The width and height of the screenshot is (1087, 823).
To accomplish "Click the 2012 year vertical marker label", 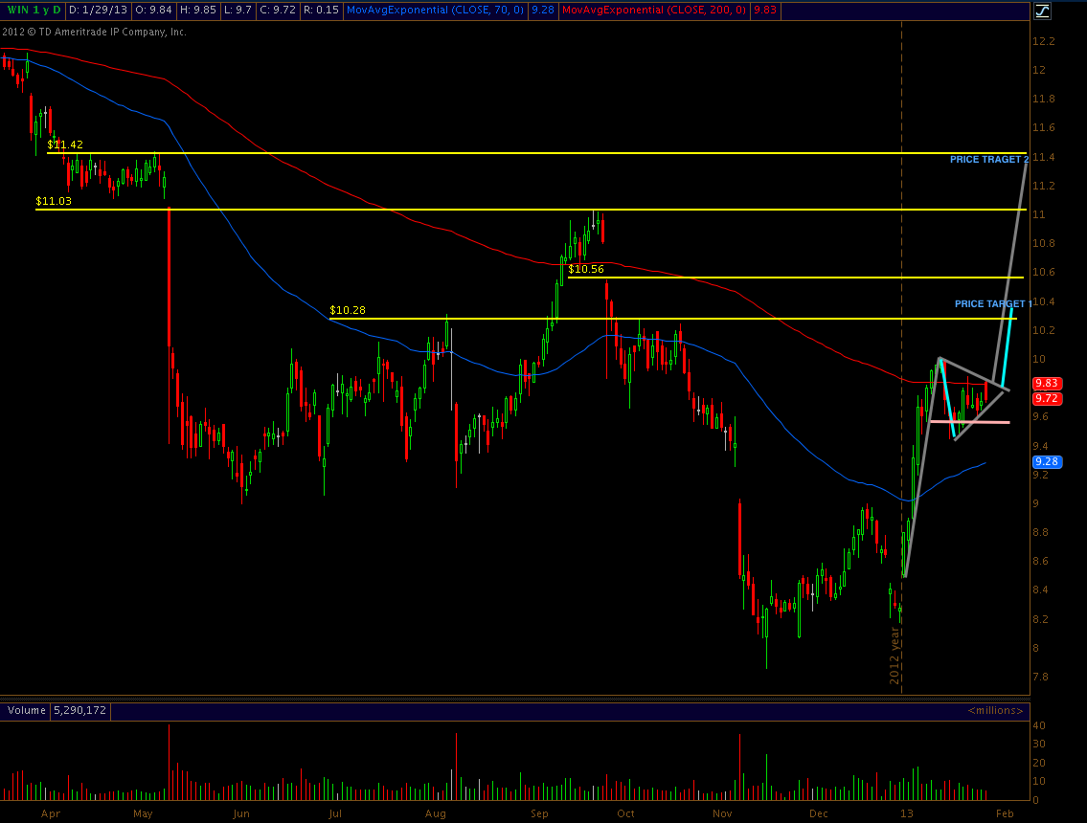I will 895,656.
